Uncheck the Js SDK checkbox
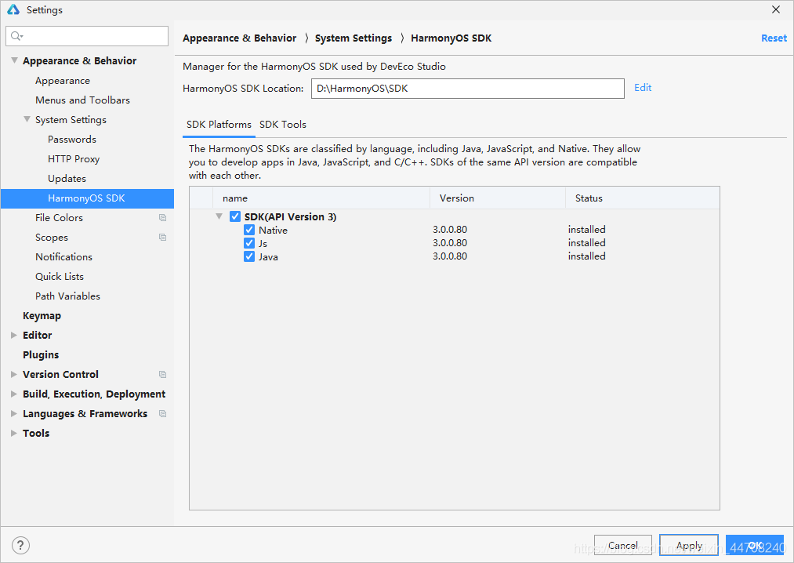This screenshot has height=563, width=794. [x=249, y=243]
